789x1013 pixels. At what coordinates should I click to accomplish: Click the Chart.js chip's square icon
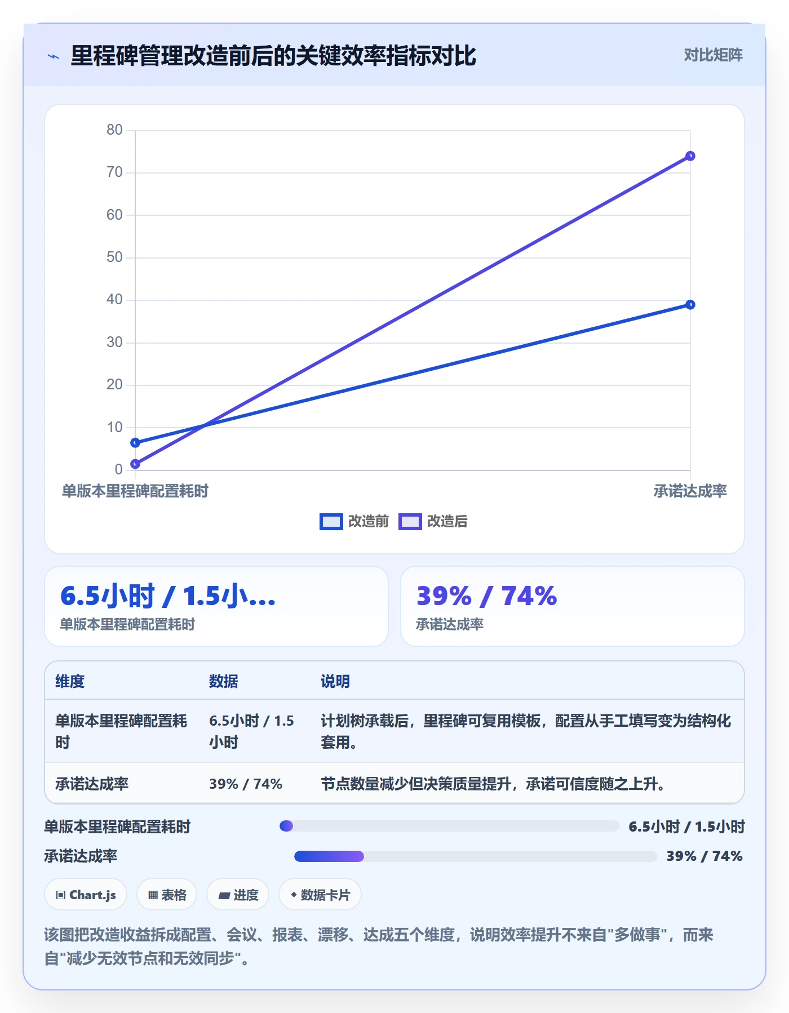coord(61,895)
